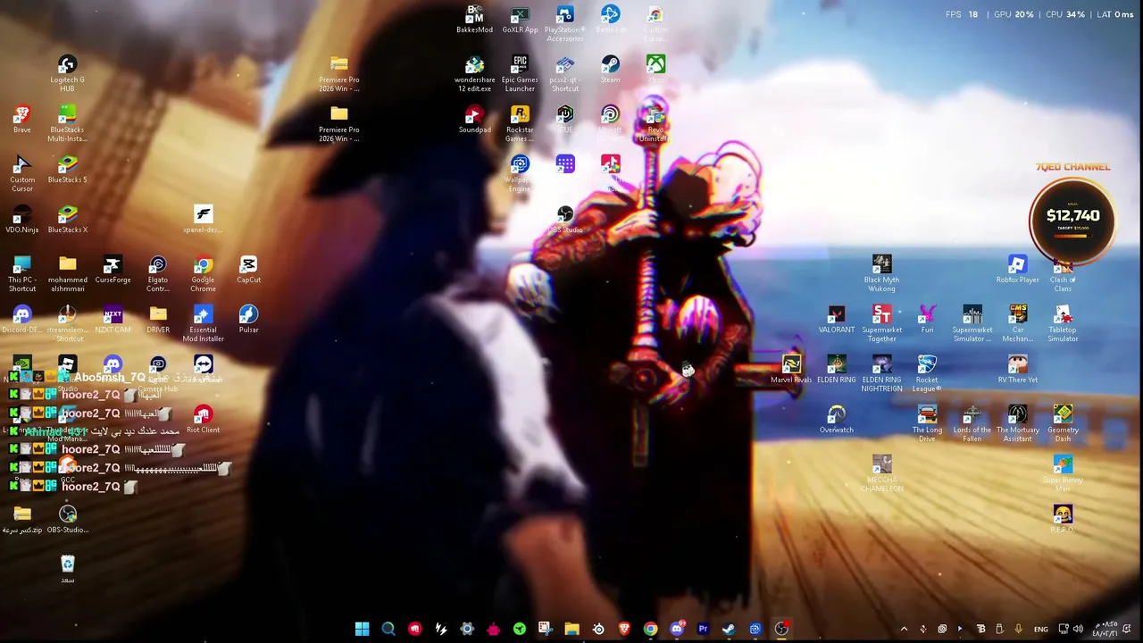Open Discord from the taskbar
The image size is (1143, 643).
click(x=677, y=629)
